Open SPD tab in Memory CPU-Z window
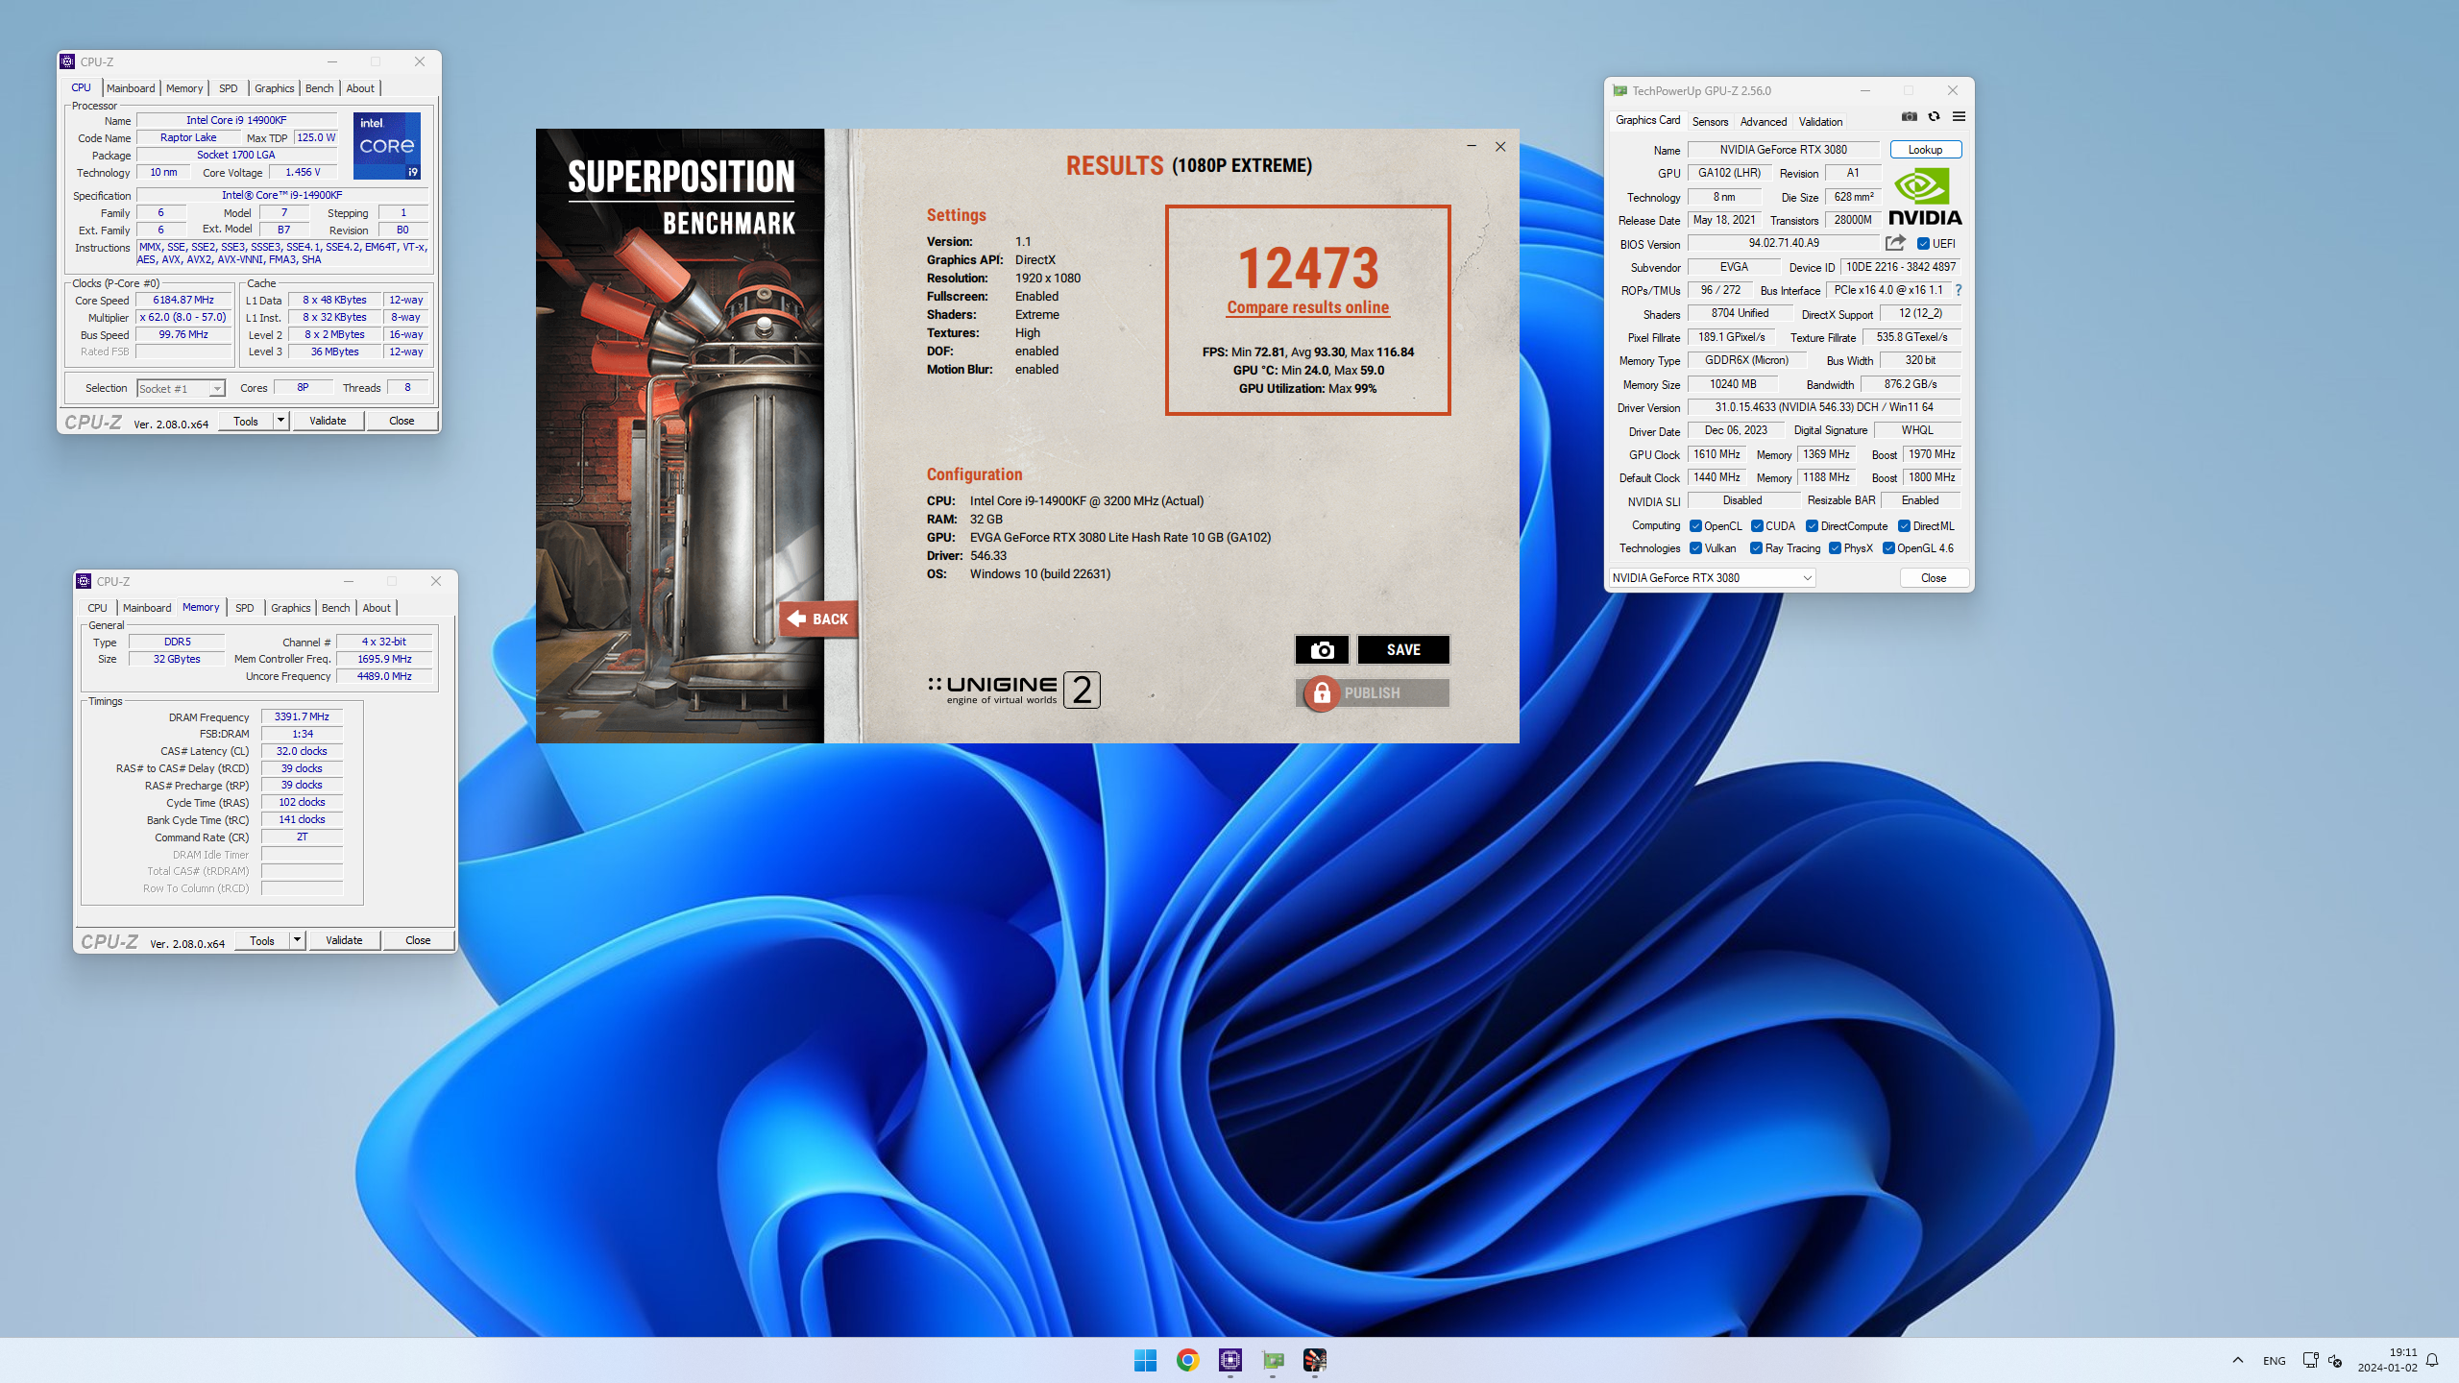 click(x=244, y=608)
